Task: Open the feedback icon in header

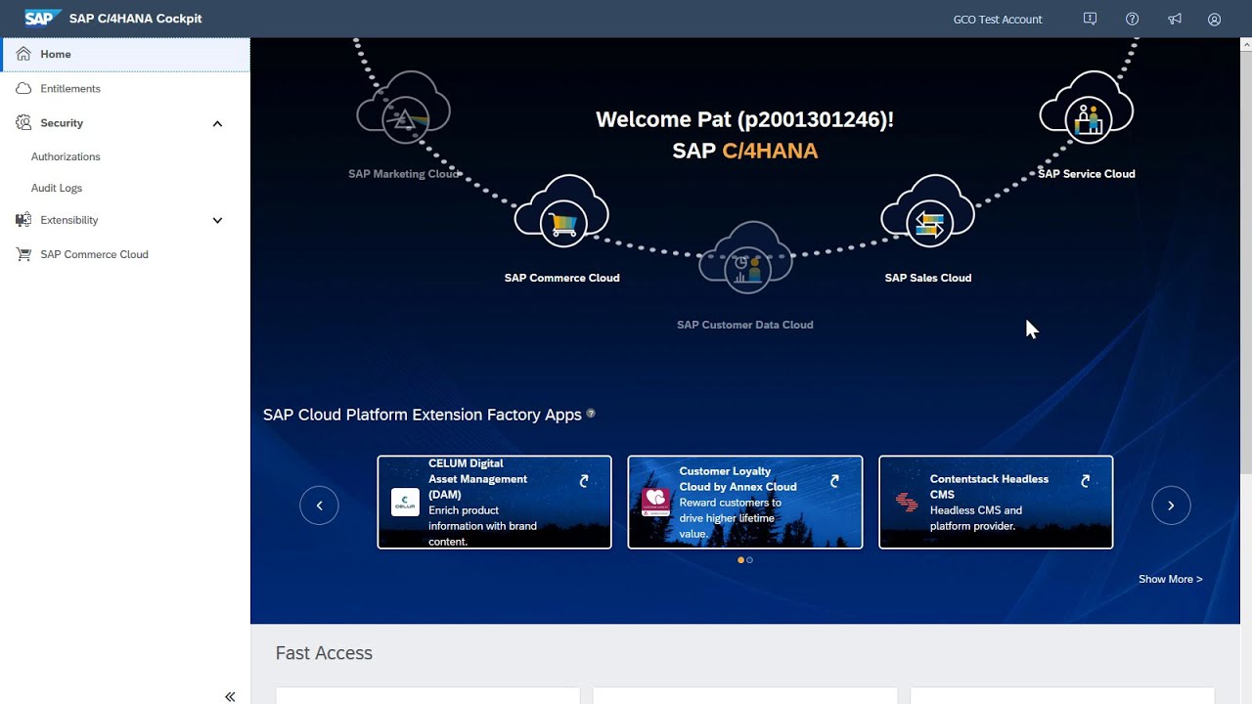Action: click(1091, 19)
